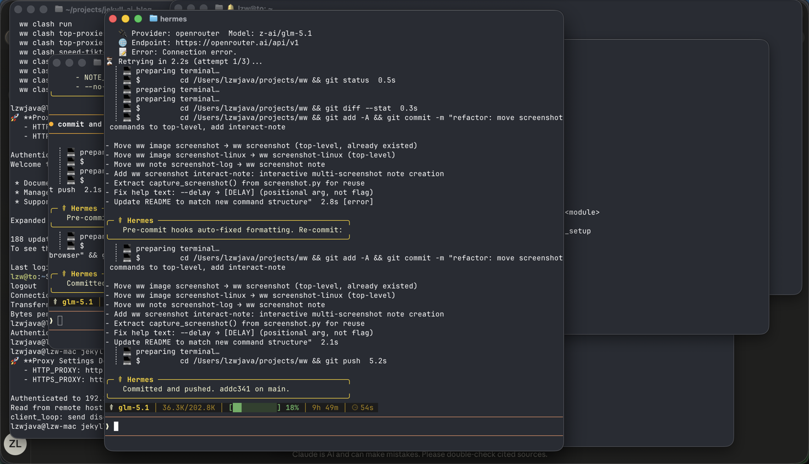Click 'glm-5.1' in the hermes status bar
The image size is (809, 464).
134,407
